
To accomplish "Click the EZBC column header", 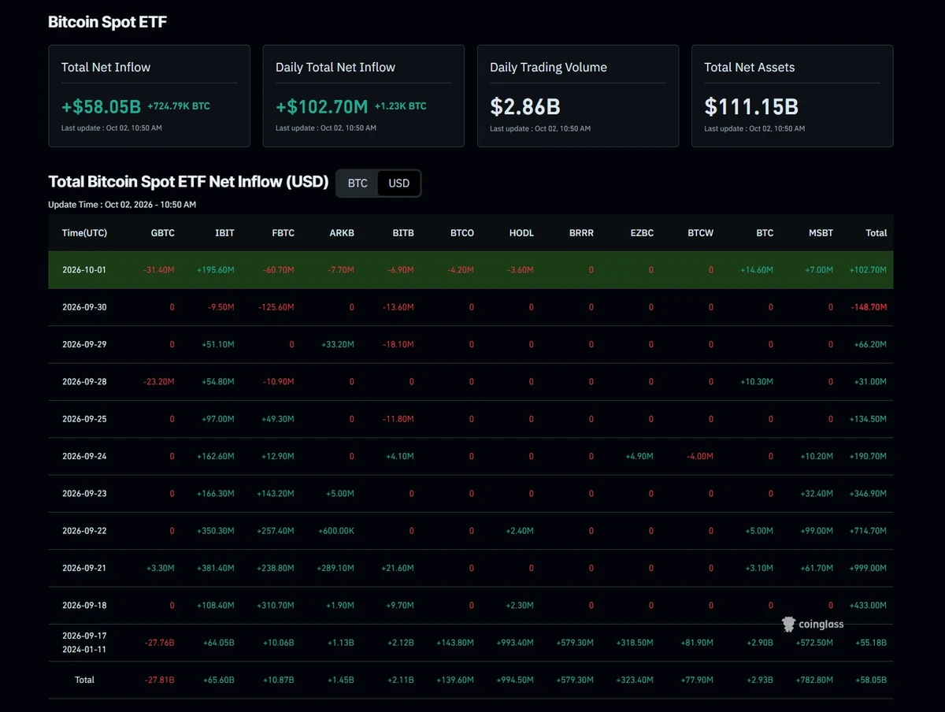I will point(641,233).
